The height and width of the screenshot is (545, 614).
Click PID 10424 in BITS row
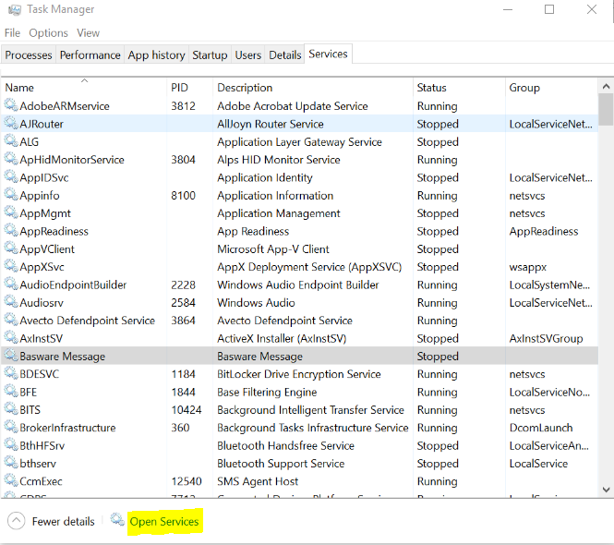pyautogui.click(x=187, y=410)
